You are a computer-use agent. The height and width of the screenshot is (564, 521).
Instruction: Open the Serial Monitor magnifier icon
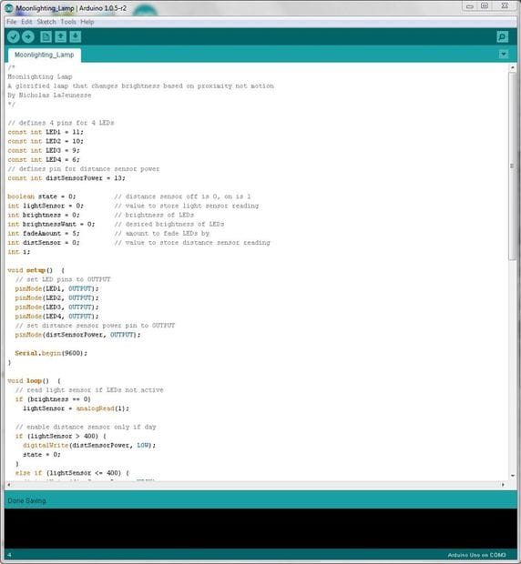[502, 36]
